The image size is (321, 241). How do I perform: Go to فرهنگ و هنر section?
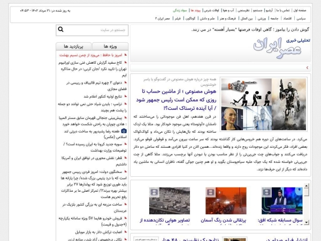pos(228,18)
